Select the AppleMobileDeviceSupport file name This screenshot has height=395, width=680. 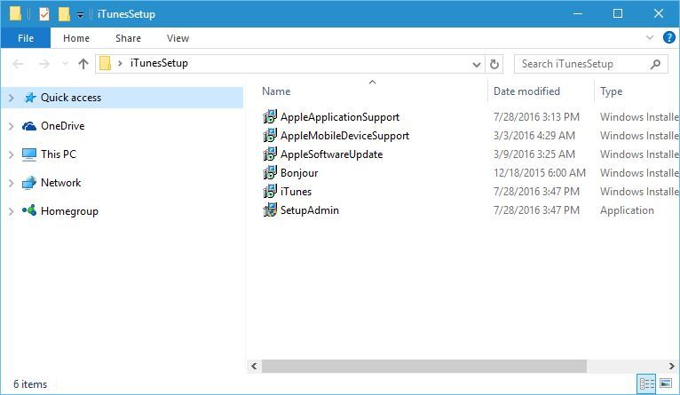tap(344, 136)
